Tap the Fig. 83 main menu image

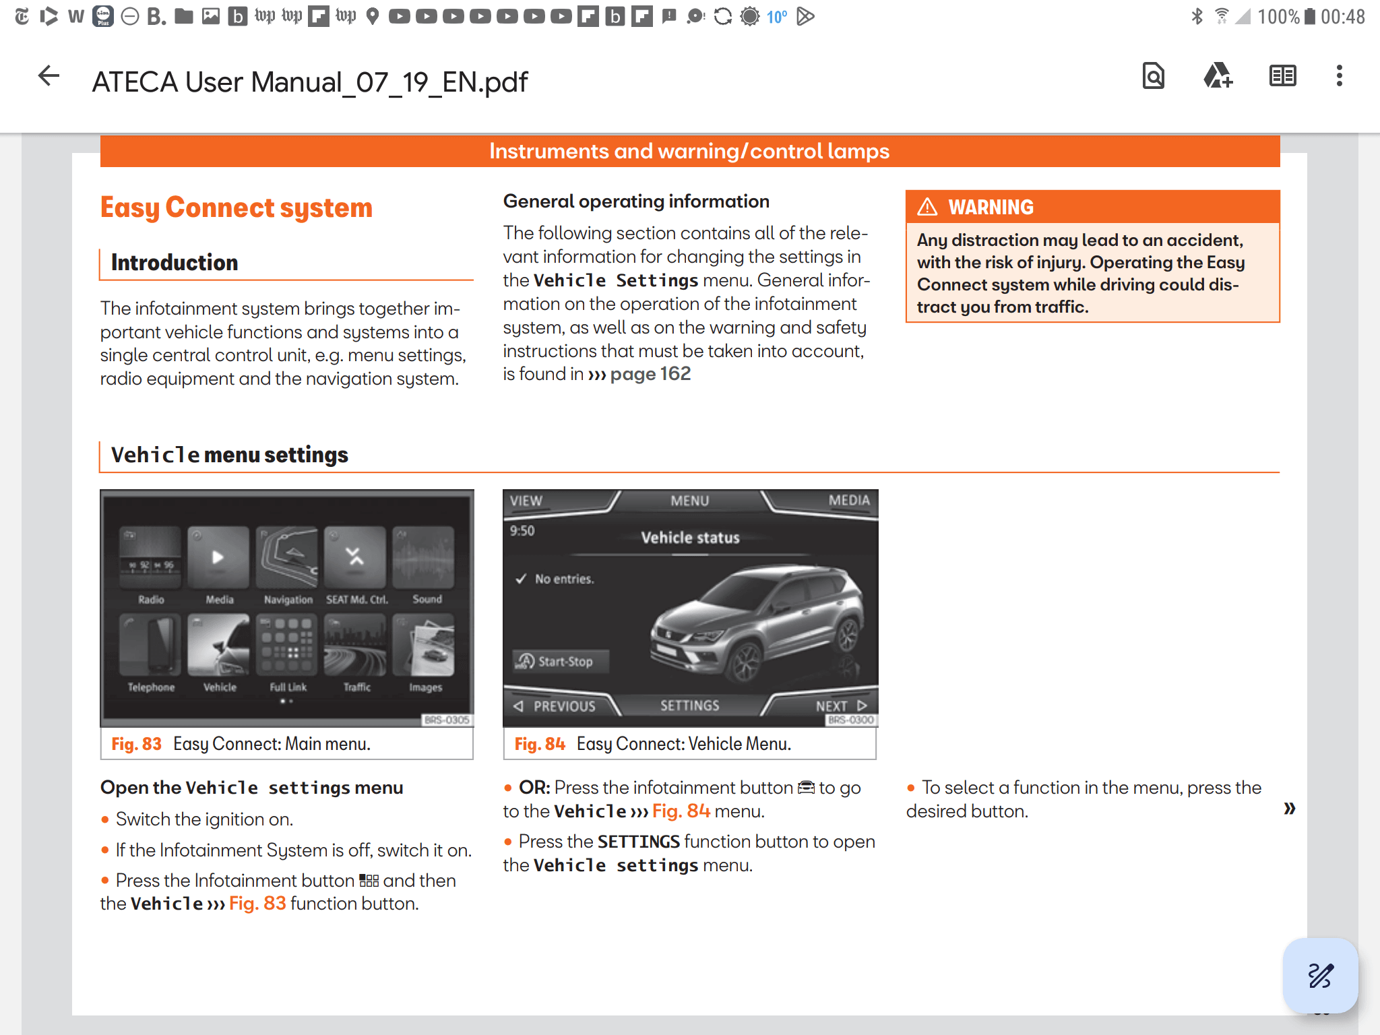(x=287, y=607)
